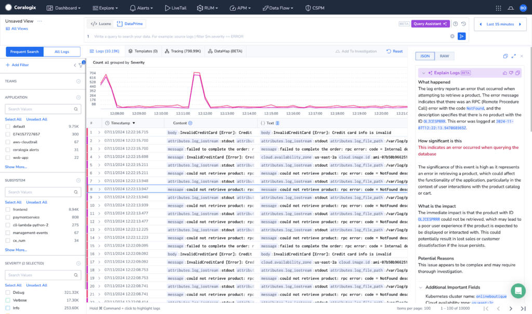The image size is (532, 314).
Task: Click search icon in Application filter box
Action: pyautogui.click(x=76, y=109)
